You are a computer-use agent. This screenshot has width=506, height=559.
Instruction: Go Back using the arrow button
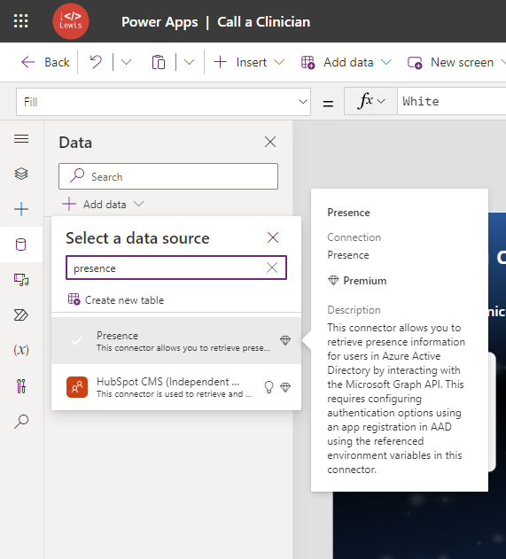point(45,62)
